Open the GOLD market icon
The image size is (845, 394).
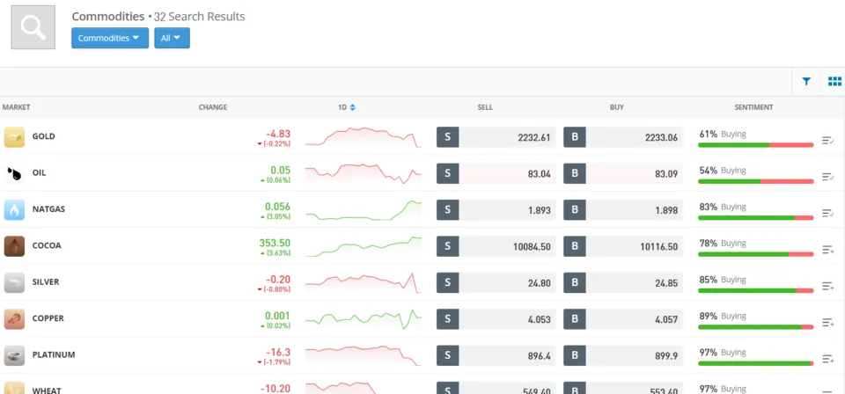15,136
